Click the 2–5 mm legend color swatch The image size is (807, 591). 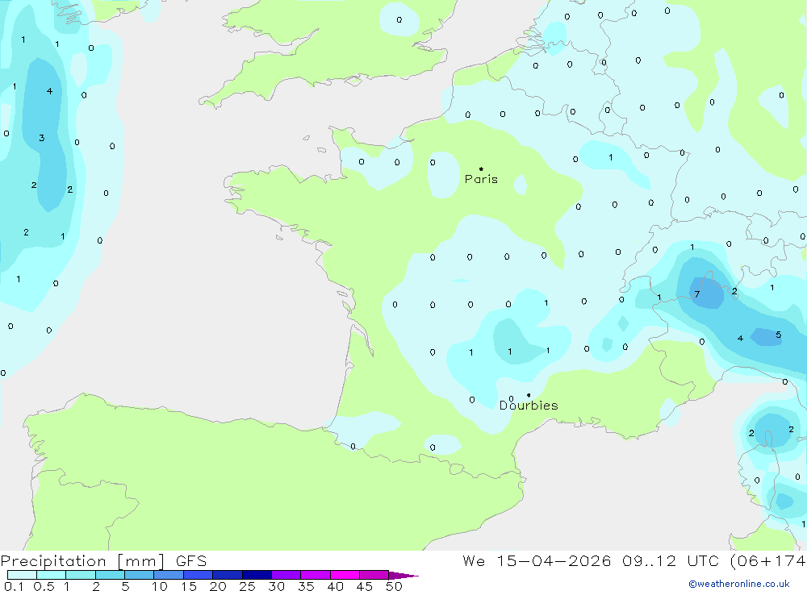click(110, 575)
